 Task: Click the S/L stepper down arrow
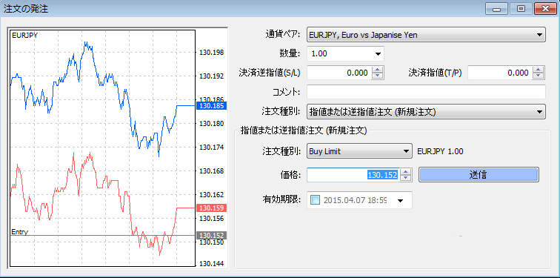point(378,76)
